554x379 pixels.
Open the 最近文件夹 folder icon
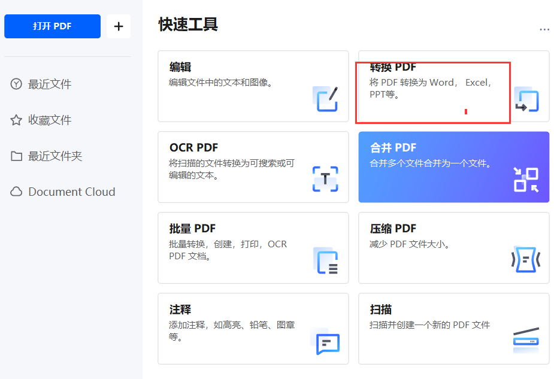(14, 156)
